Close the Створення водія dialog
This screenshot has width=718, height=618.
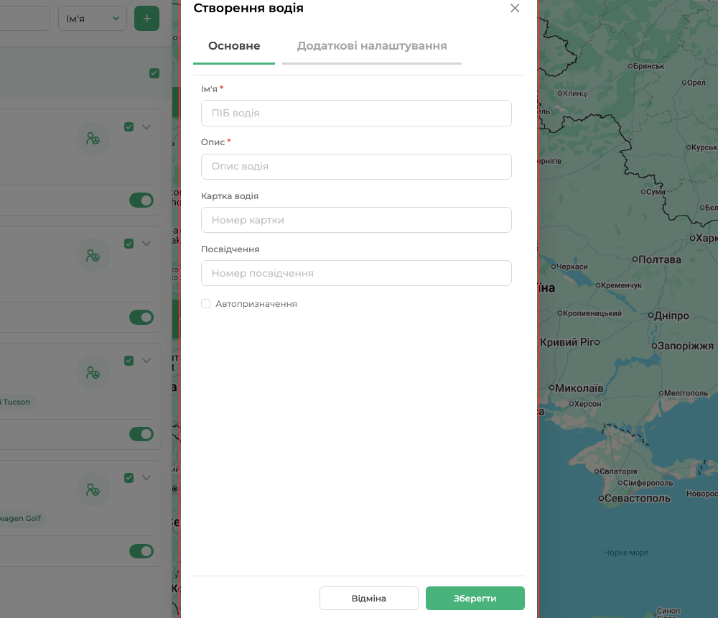(515, 8)
